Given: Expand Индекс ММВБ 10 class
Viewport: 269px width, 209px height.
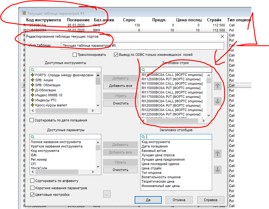Looking at the screenshot, I should (x=32, y=95).
